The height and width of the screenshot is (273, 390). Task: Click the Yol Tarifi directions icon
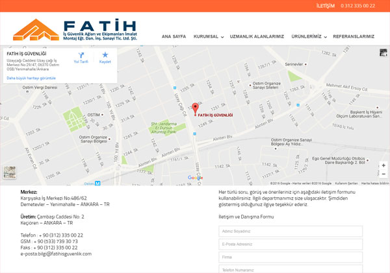pos(81,55)
